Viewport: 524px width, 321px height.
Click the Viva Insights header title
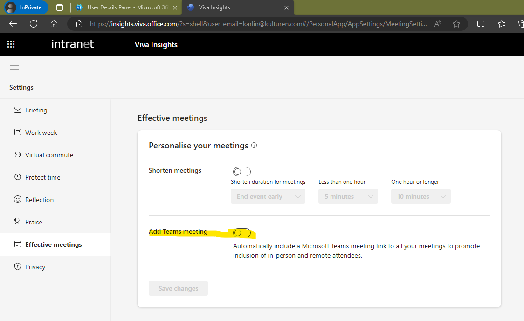pos(156,44)
